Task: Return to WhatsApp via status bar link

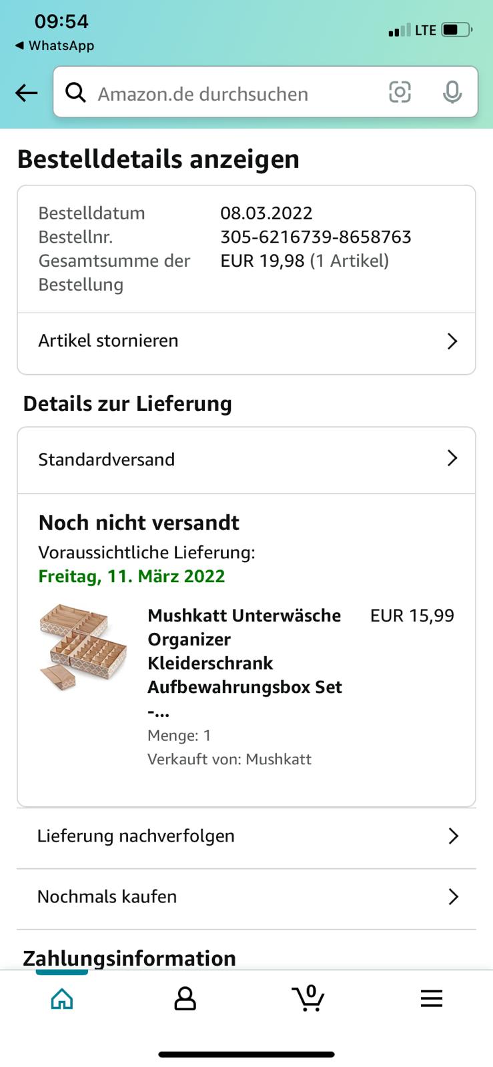Action: click(55, 45)
